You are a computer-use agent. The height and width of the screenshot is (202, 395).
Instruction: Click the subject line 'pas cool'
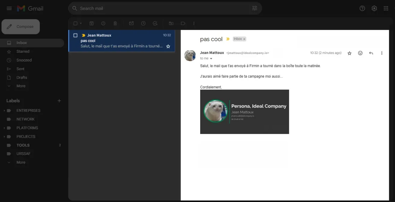[211, 39]
